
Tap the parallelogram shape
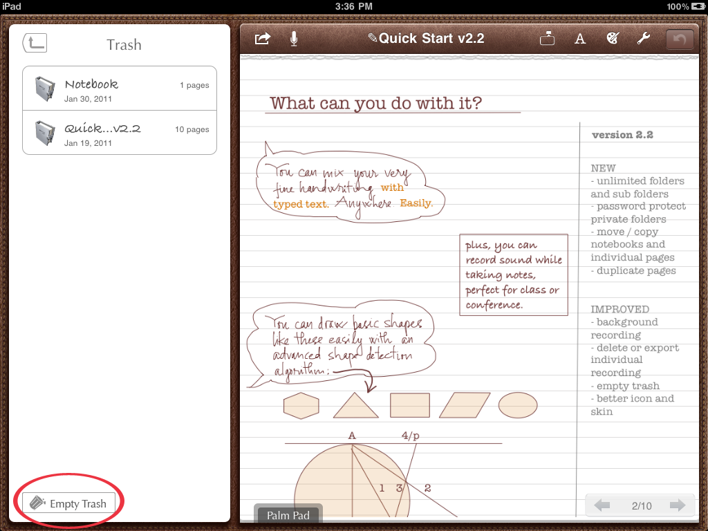[x=465, y=405]
